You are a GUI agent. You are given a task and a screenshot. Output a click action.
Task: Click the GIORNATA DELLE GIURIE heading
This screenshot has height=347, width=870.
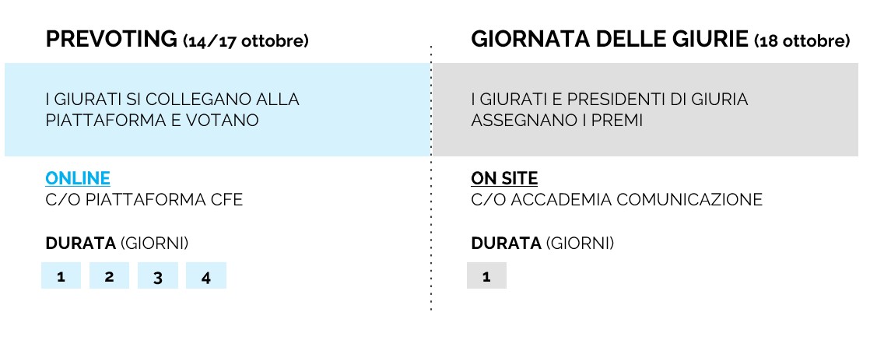(609, 40)
